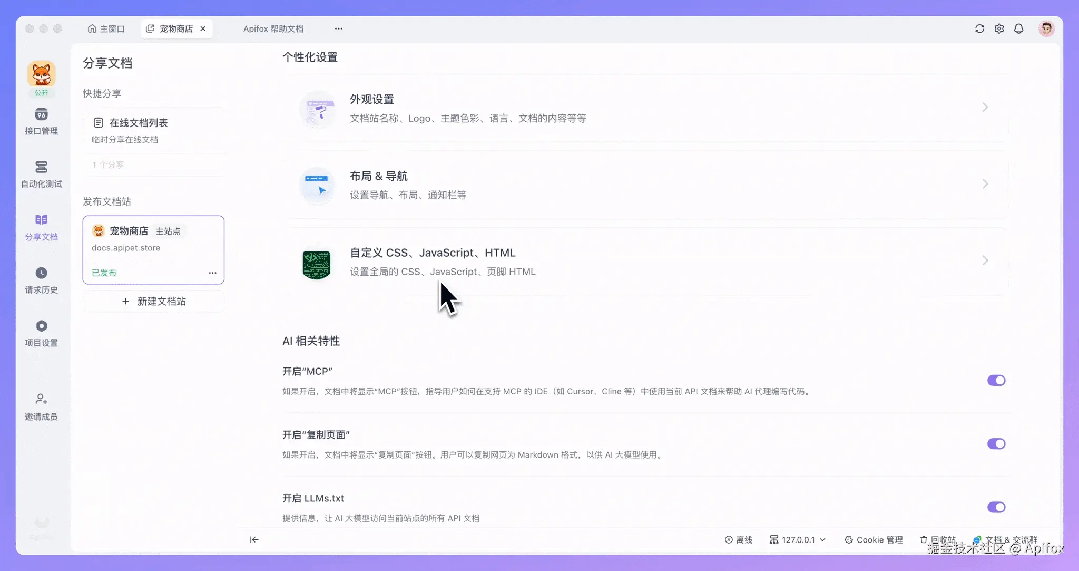Viewport: 1079px width, 571px height.
Task: Expand 布局 & 导航 chevron arrow
Action: pos(985,184)
